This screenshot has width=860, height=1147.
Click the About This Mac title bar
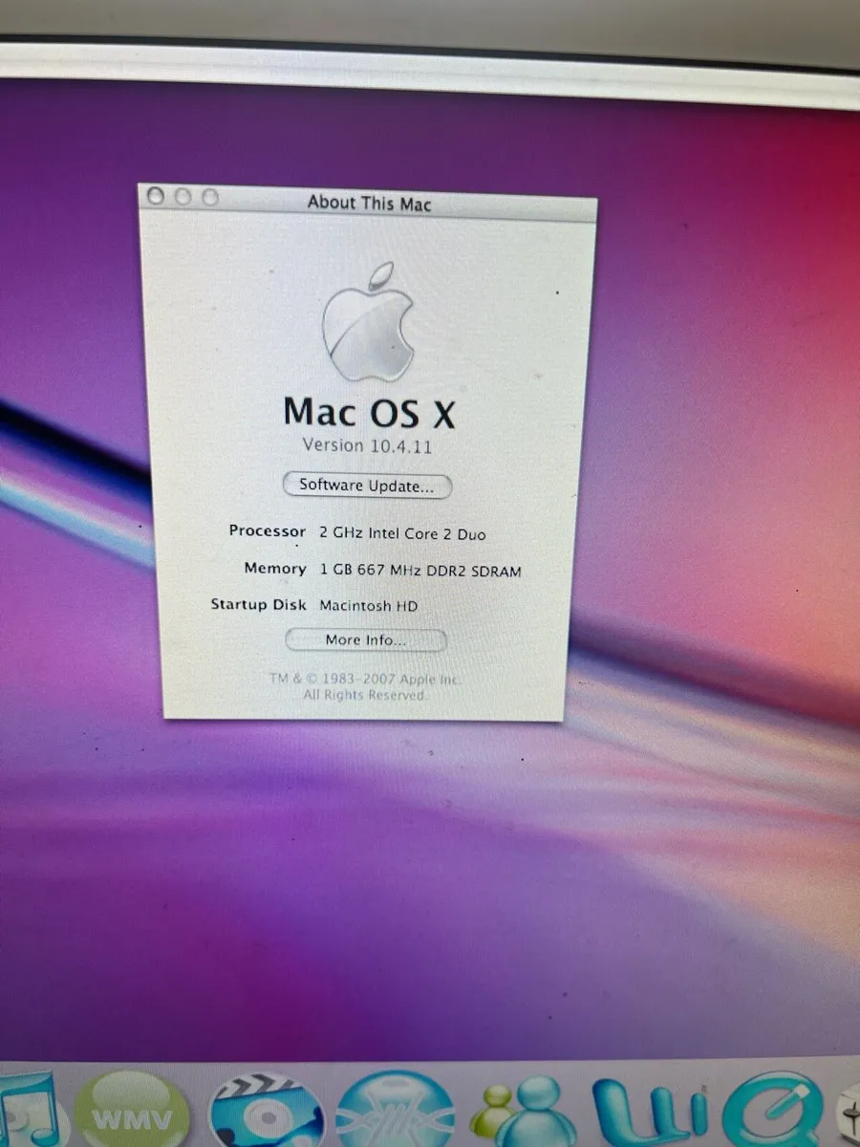[369, 203]
